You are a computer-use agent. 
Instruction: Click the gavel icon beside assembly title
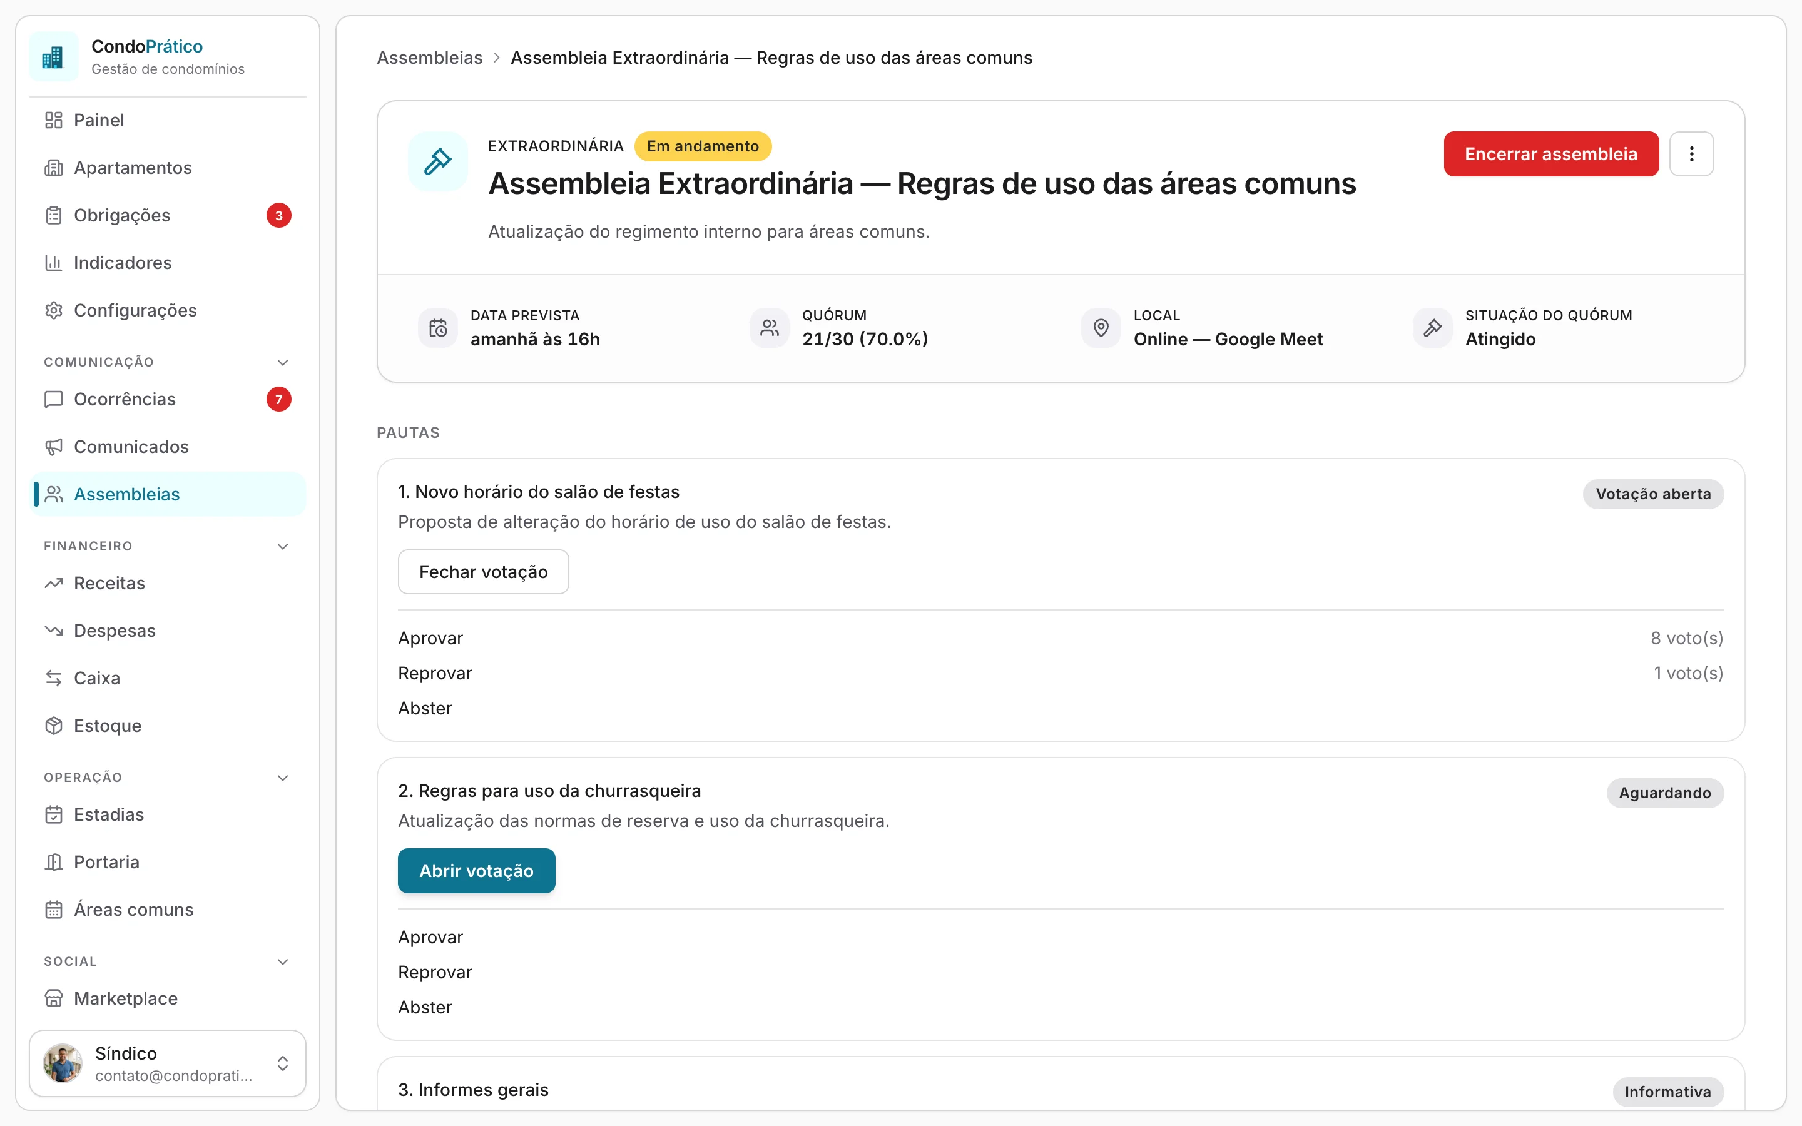438,161
